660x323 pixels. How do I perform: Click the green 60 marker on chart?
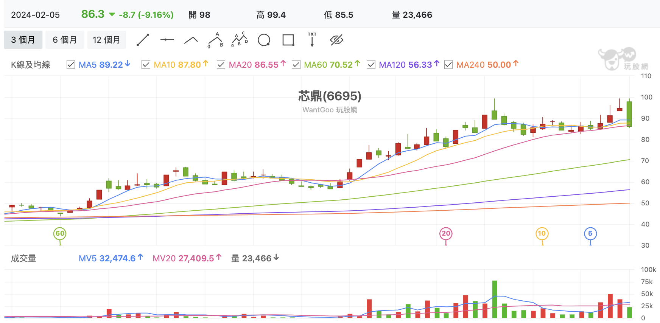60,234
